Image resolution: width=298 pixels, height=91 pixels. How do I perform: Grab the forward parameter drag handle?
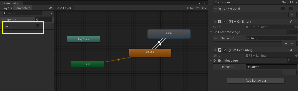[x=3, y=19]
